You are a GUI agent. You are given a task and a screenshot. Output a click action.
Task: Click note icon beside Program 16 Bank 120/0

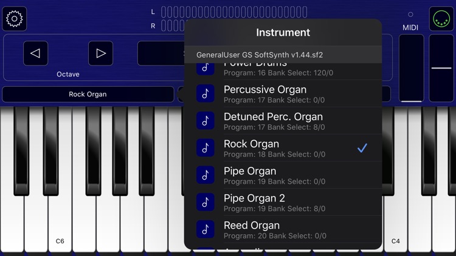pyautogui.click(x=206, y=69)
